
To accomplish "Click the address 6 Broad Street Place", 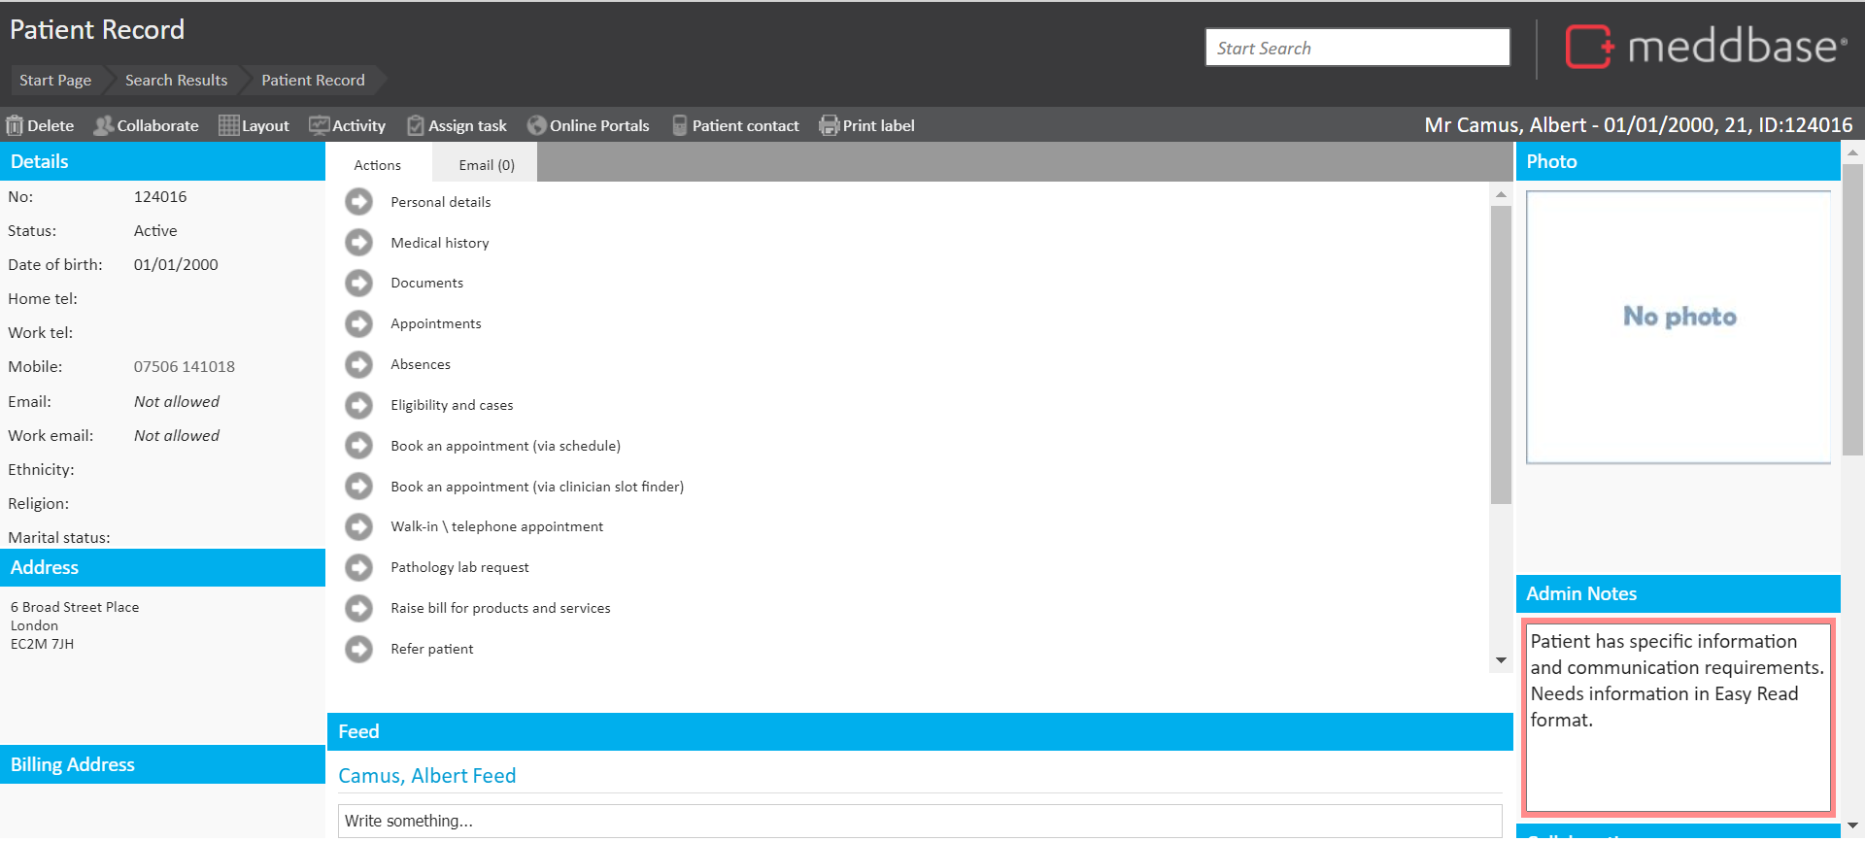I will click(75, 607).
